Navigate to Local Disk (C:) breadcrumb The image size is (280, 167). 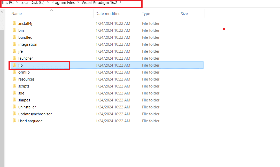[32, 3]
